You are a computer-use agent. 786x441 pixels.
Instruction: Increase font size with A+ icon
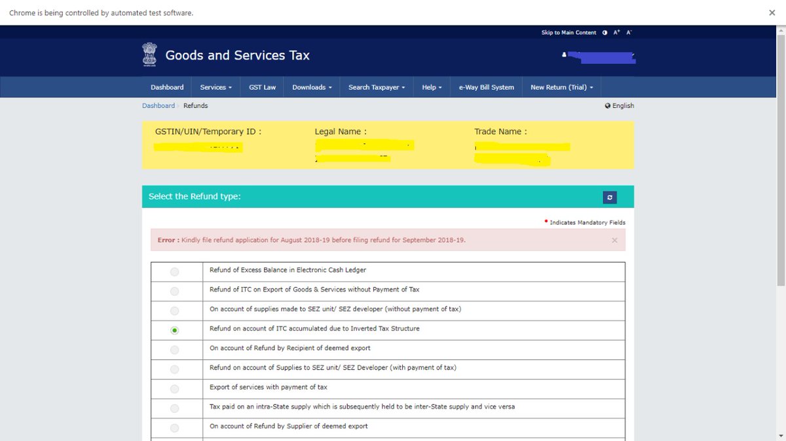click(616, 33)
